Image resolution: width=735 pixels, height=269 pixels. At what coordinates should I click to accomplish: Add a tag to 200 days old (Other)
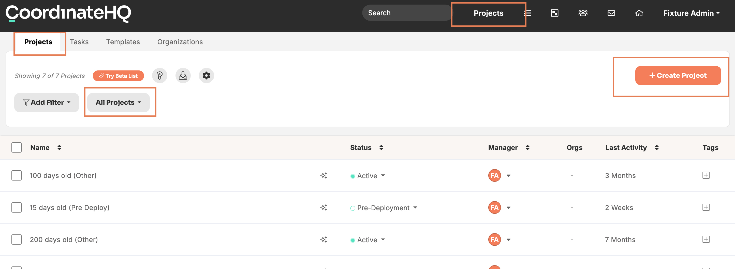706,239
